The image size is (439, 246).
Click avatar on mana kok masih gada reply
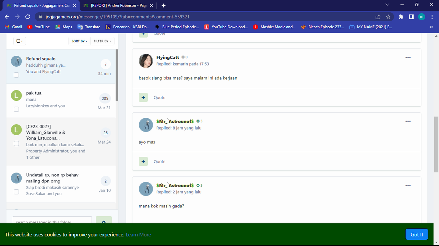(x=146, y=189)
